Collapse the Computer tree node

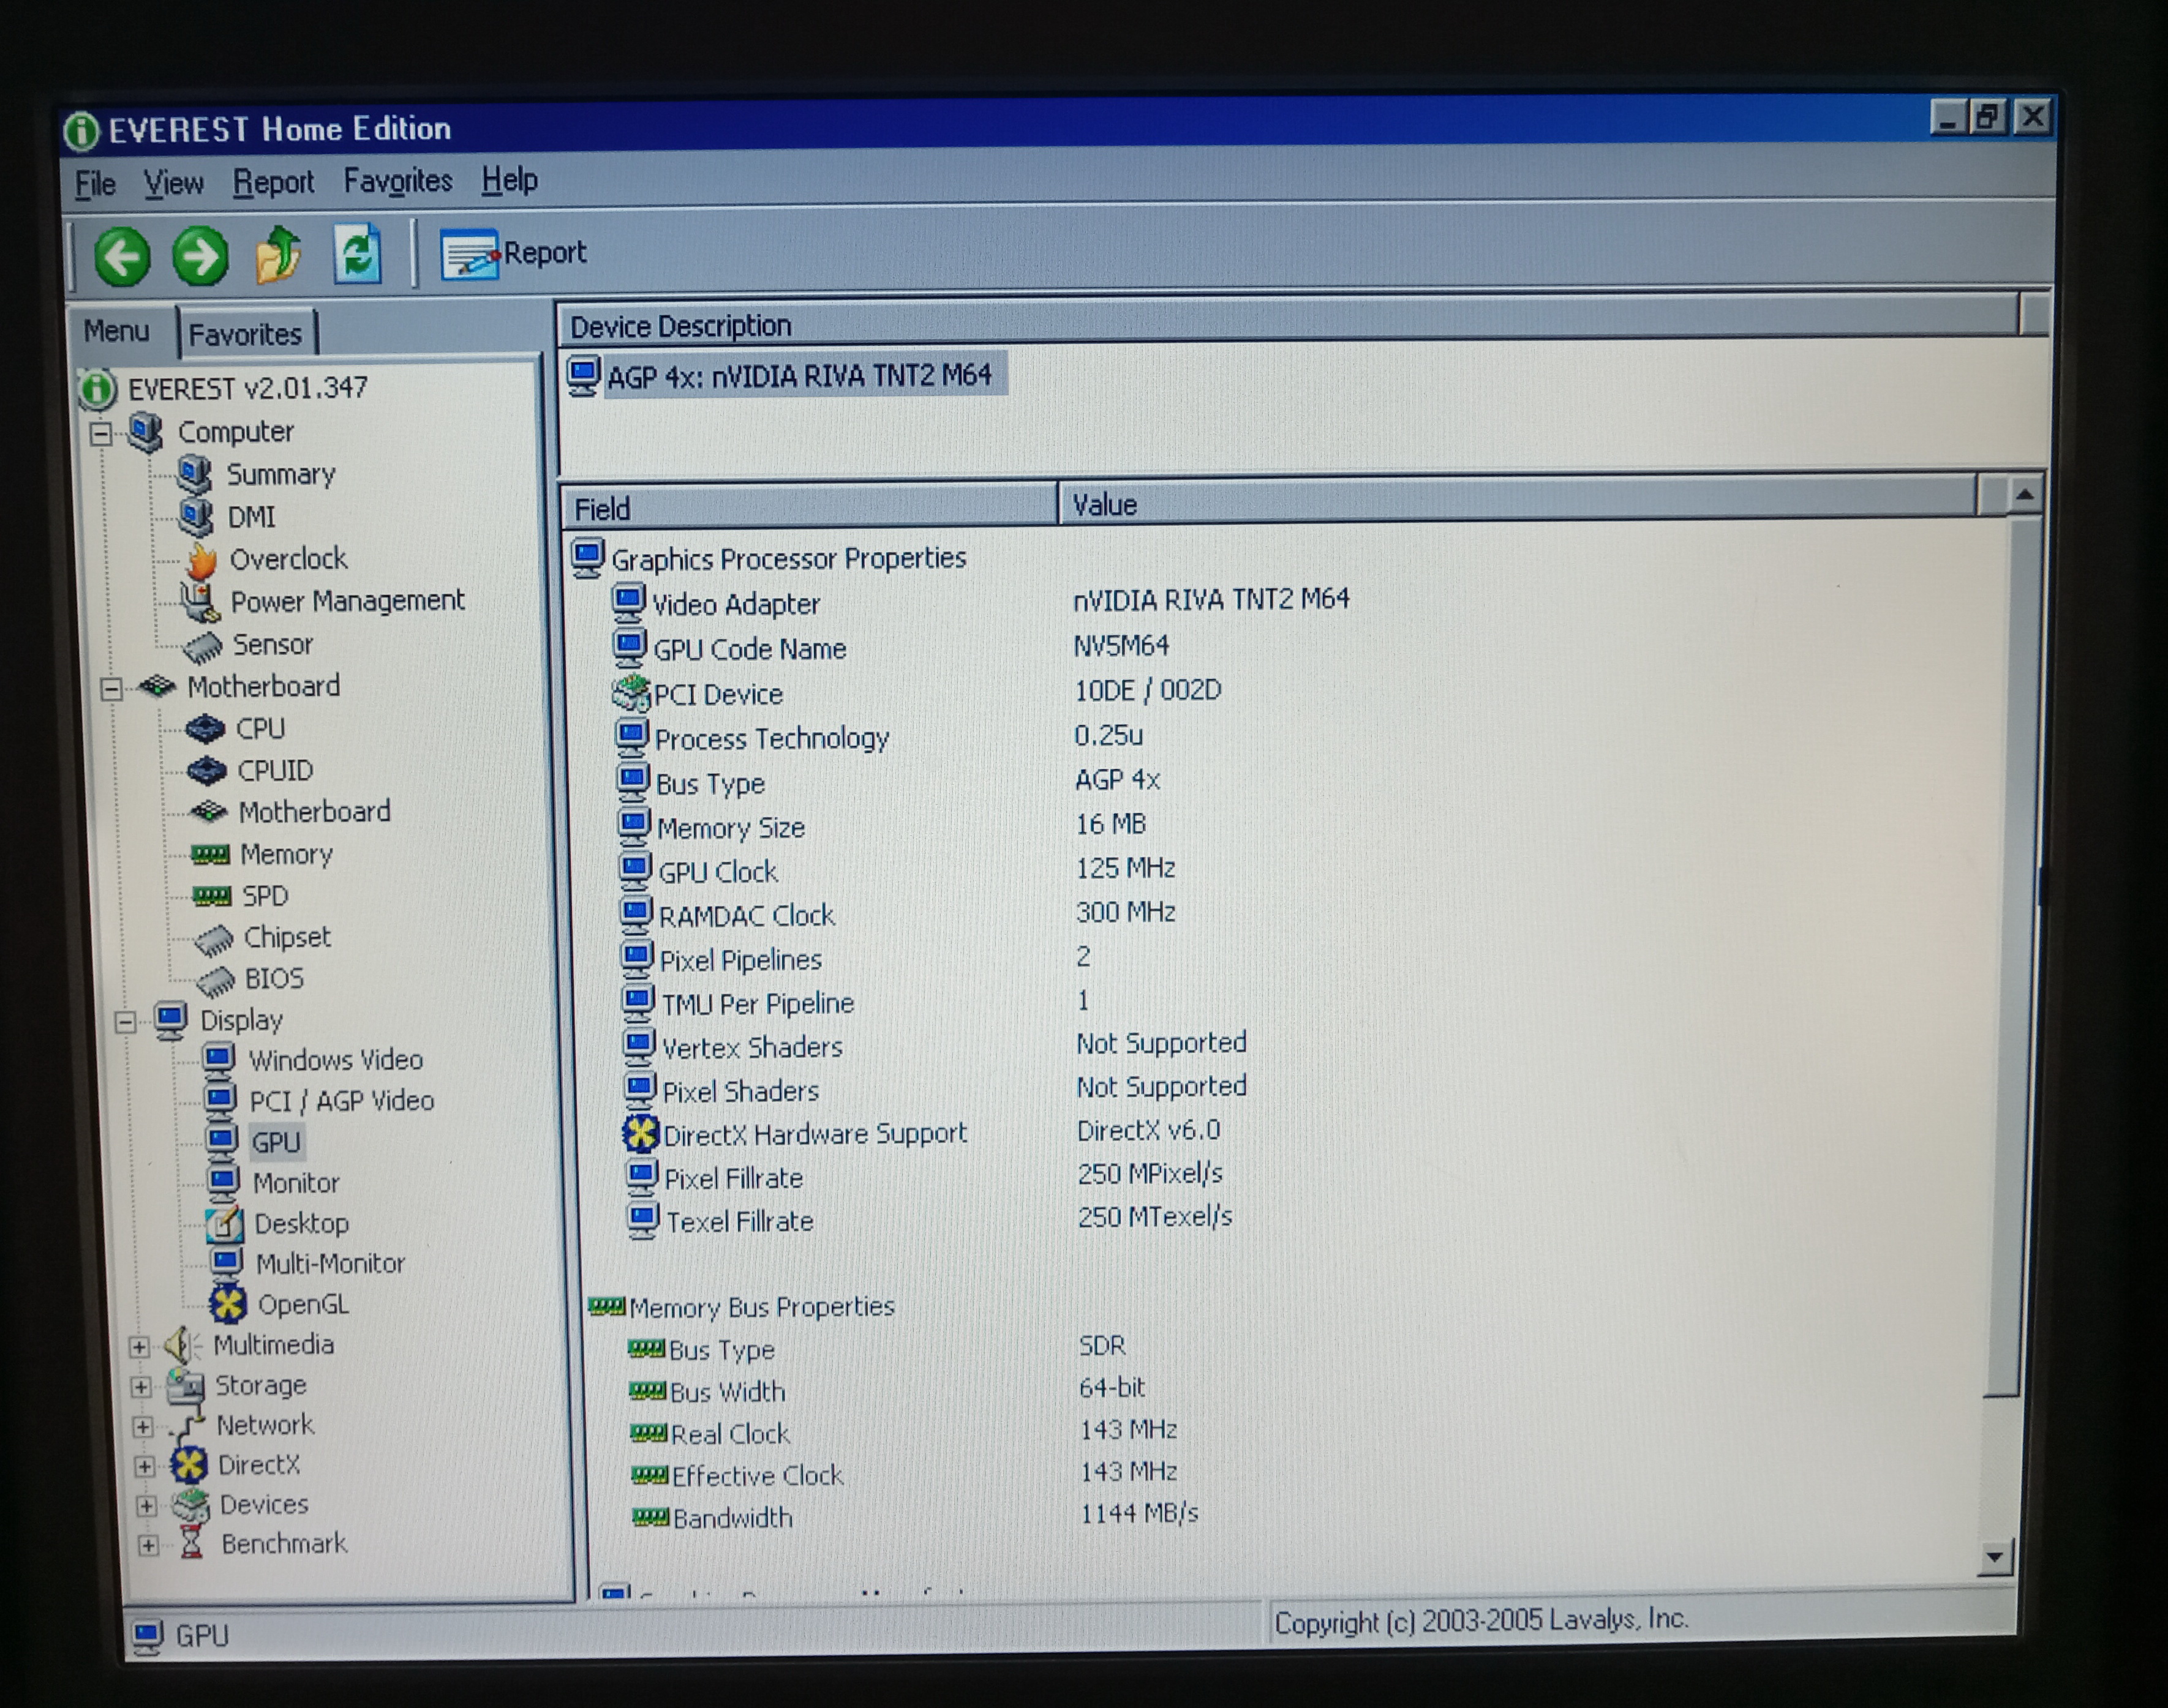tap(101, 434)
